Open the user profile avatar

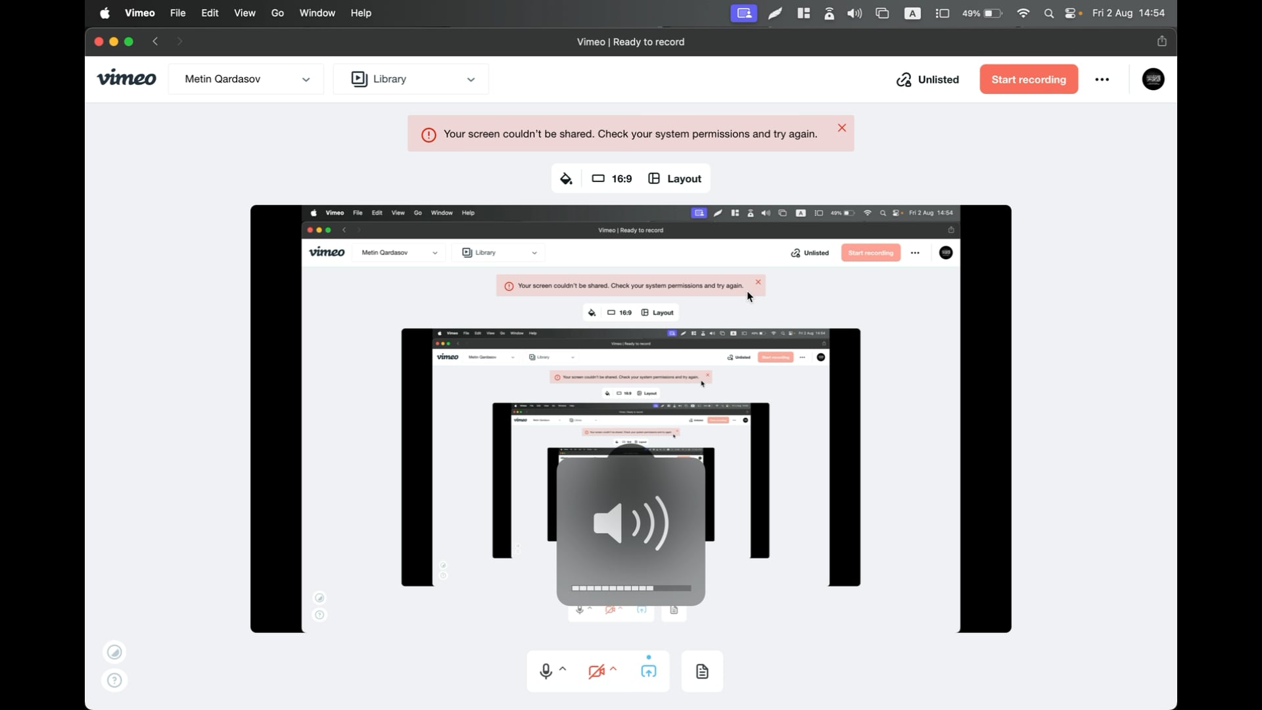click(1153, 79)
